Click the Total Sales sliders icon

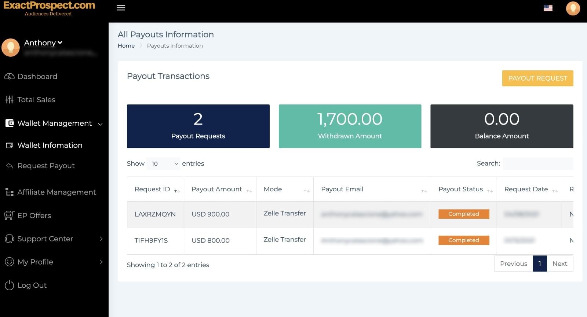coord(9,100)
